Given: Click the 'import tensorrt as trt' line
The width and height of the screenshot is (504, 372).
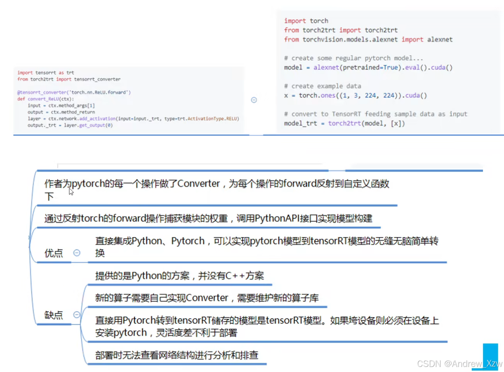Looking at the screenshot, I should pos(45,72).
